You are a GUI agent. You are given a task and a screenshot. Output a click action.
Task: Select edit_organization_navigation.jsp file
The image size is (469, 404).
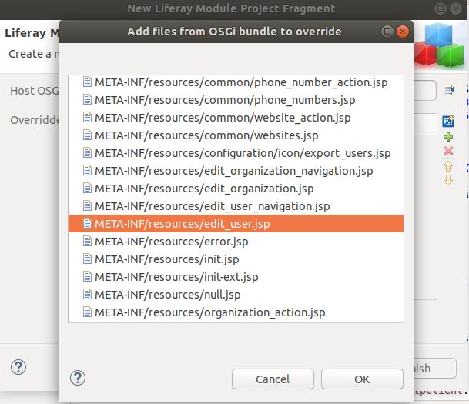coord(236,171)
